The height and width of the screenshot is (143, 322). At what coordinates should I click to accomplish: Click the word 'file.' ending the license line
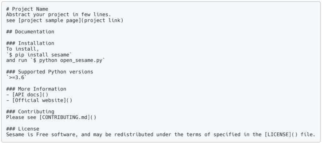(307, 134)
